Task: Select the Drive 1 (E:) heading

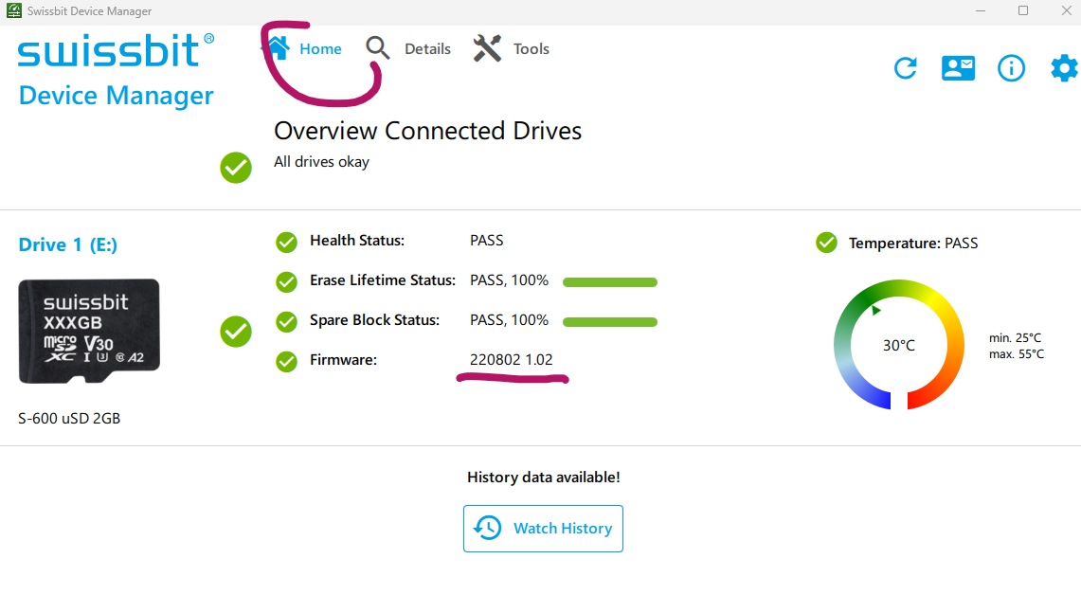Action: click(x=68, y=245)
